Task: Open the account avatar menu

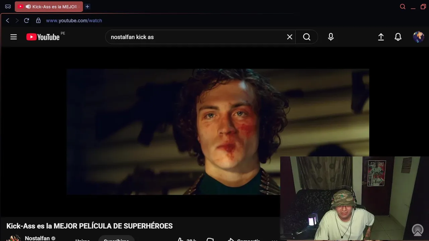Action: click(418, 37)
